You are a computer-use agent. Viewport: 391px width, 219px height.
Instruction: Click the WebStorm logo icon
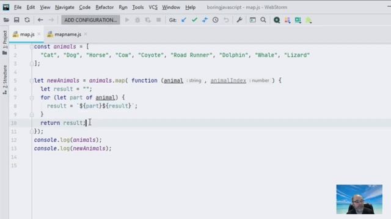tap(6, 7)
